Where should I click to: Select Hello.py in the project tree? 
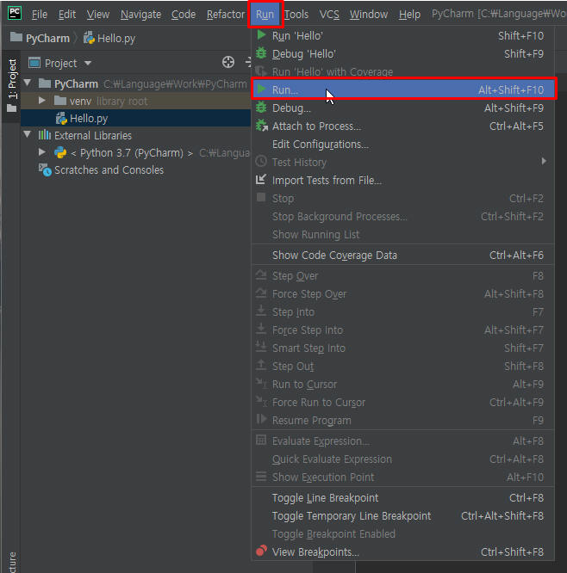click(136, 119)
